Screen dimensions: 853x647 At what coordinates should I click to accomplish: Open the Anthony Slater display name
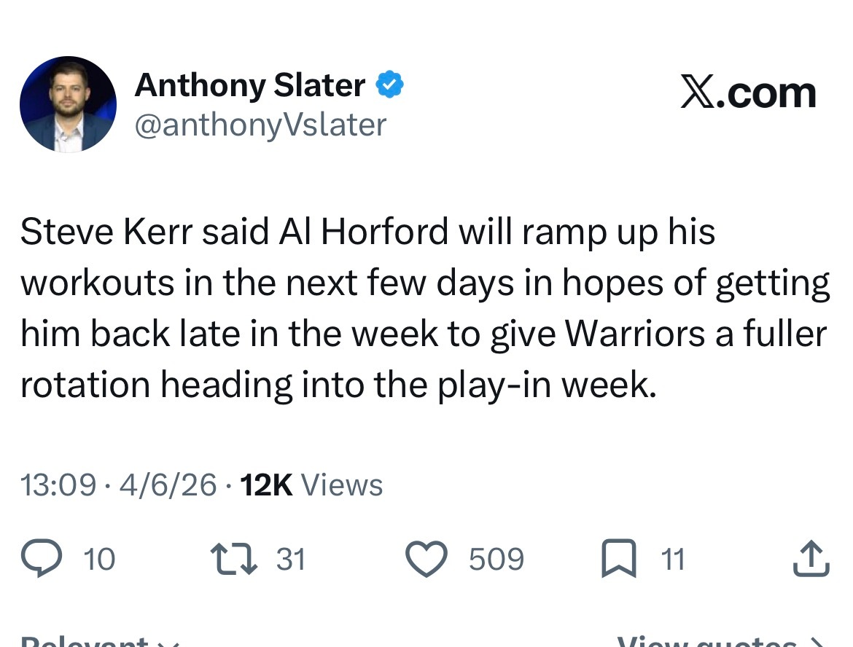[249, 86]
